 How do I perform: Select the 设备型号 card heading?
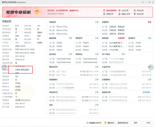pos(53,22)
